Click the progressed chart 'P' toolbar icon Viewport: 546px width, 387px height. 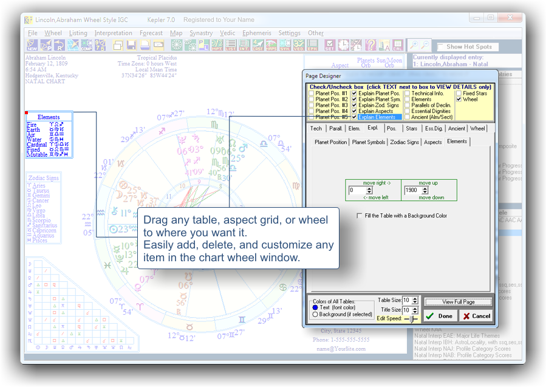(46, 46)
